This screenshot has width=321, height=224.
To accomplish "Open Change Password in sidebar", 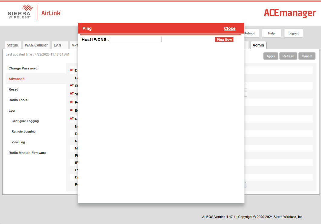I will coord(23,68).
